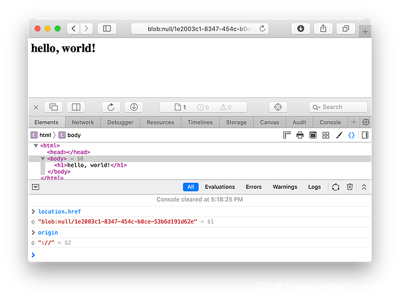Open the Timelines tab
This screenshot has height=299, width=399.
pos(200,122)
